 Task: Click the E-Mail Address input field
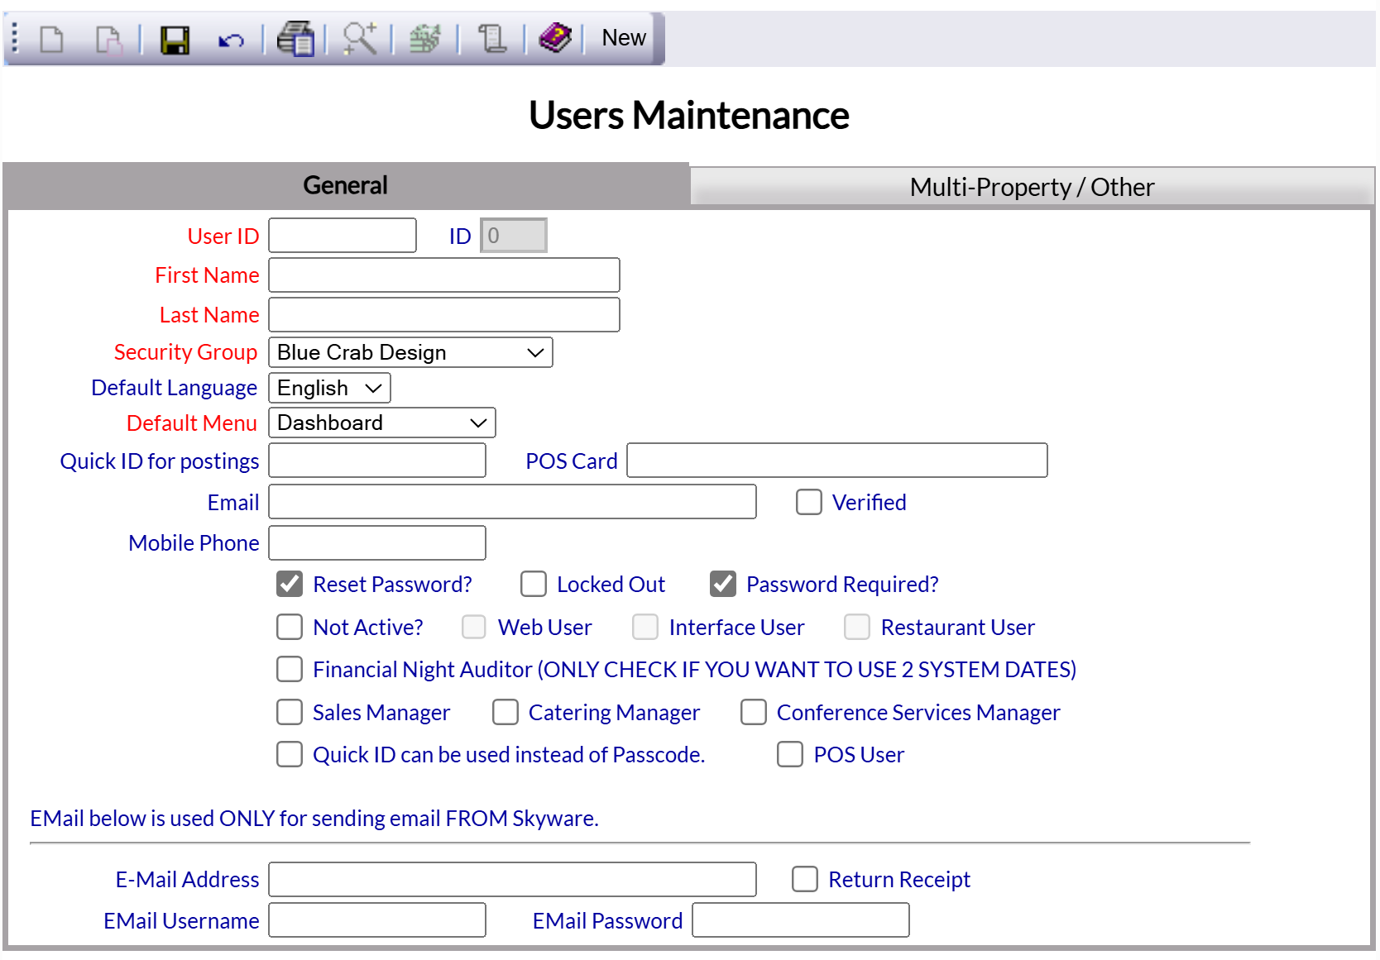(x=513, y=879)
